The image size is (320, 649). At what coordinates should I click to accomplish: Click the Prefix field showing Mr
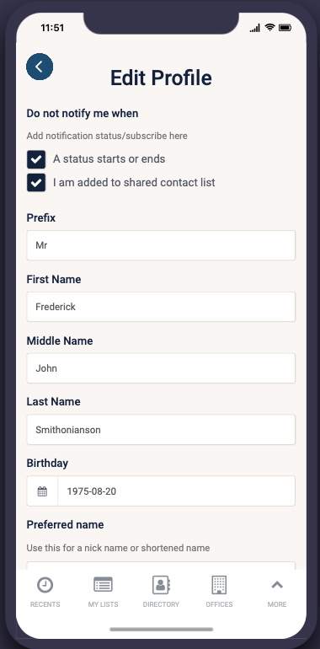click(x=161, y=245)
